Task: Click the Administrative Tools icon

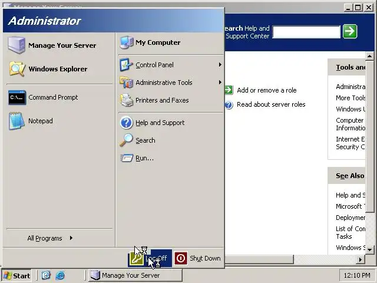Action: 126,83
